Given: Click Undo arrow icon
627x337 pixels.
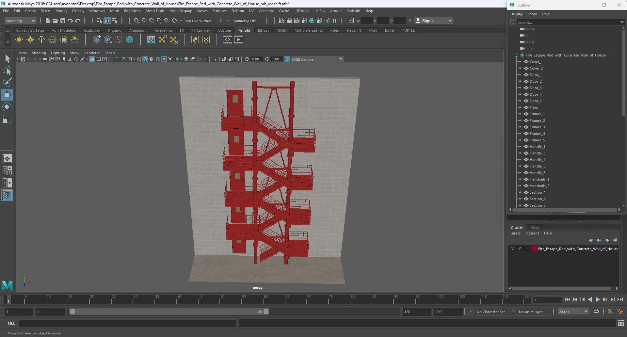Looking at the screenshot, I should click(x=70, y=21).
